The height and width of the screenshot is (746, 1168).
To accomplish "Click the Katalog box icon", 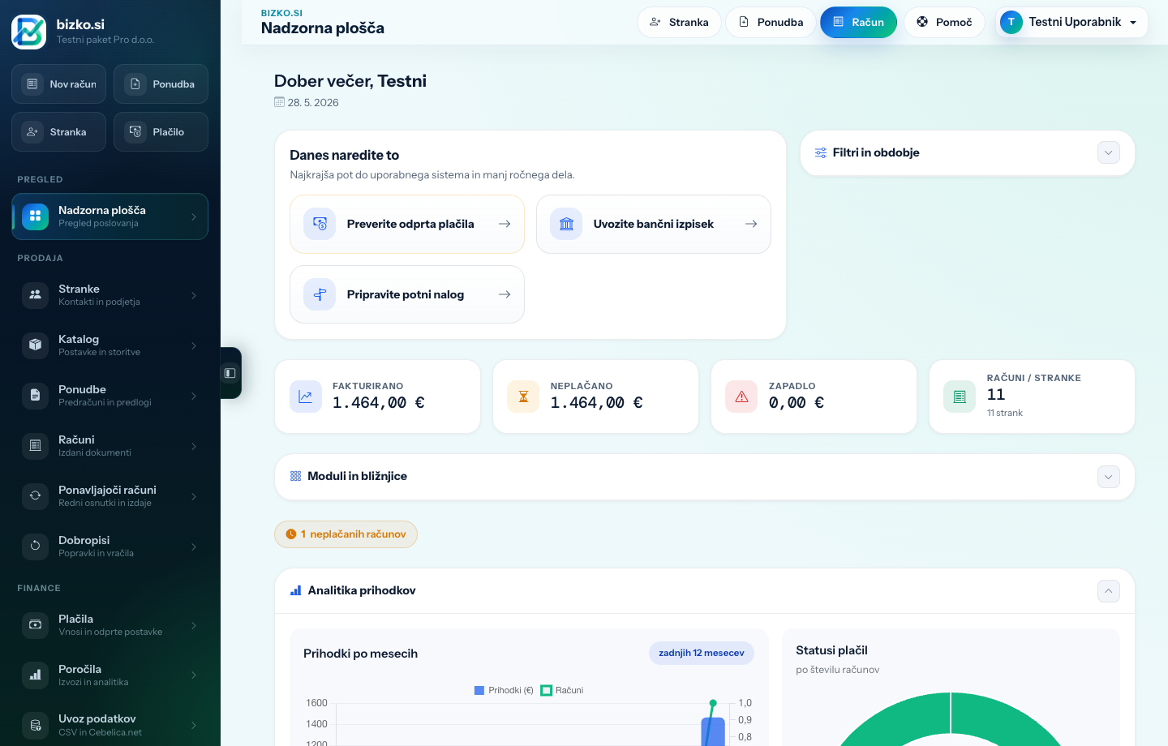I will coord(35,345).
